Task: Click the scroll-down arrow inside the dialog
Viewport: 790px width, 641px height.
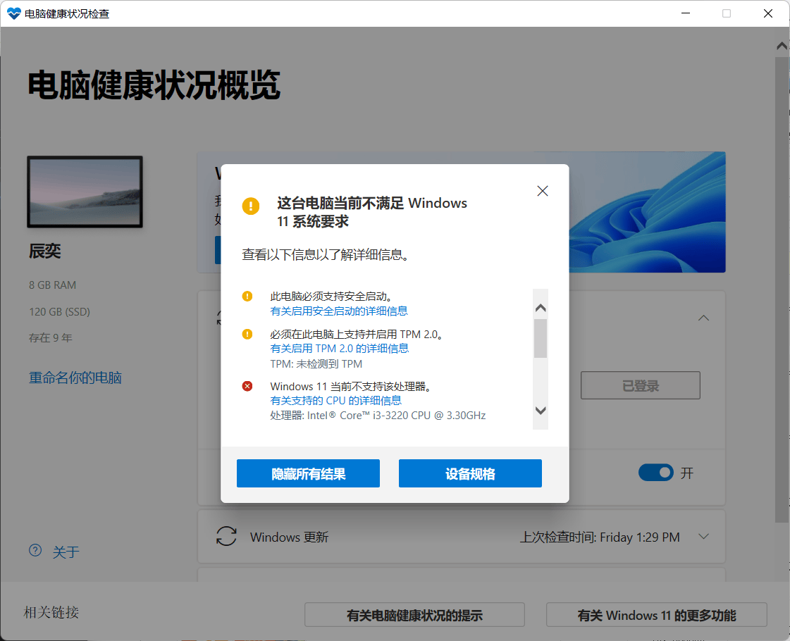Action: [540, 411]
